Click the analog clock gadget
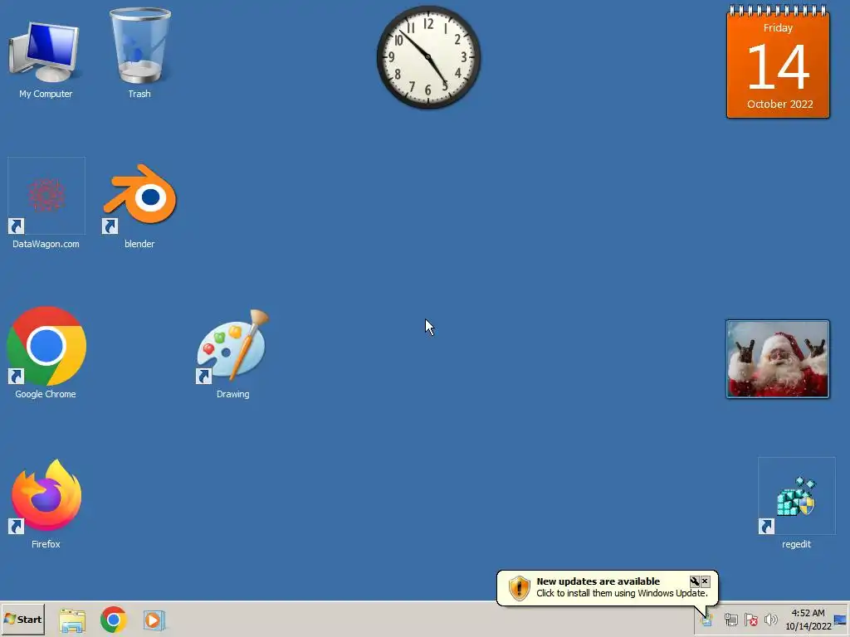Image resolution: width=850 pixels, height=637 pixels. coord(428,57)
